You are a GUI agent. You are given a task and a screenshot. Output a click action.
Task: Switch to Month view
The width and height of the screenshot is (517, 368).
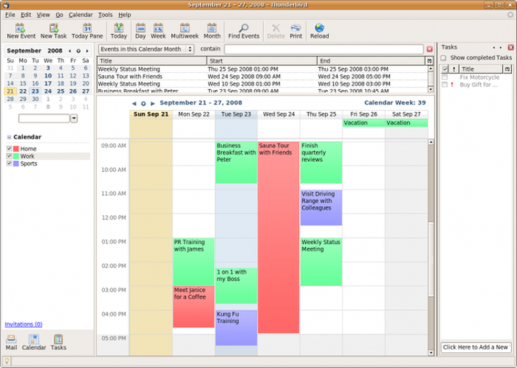click(212, 30)
